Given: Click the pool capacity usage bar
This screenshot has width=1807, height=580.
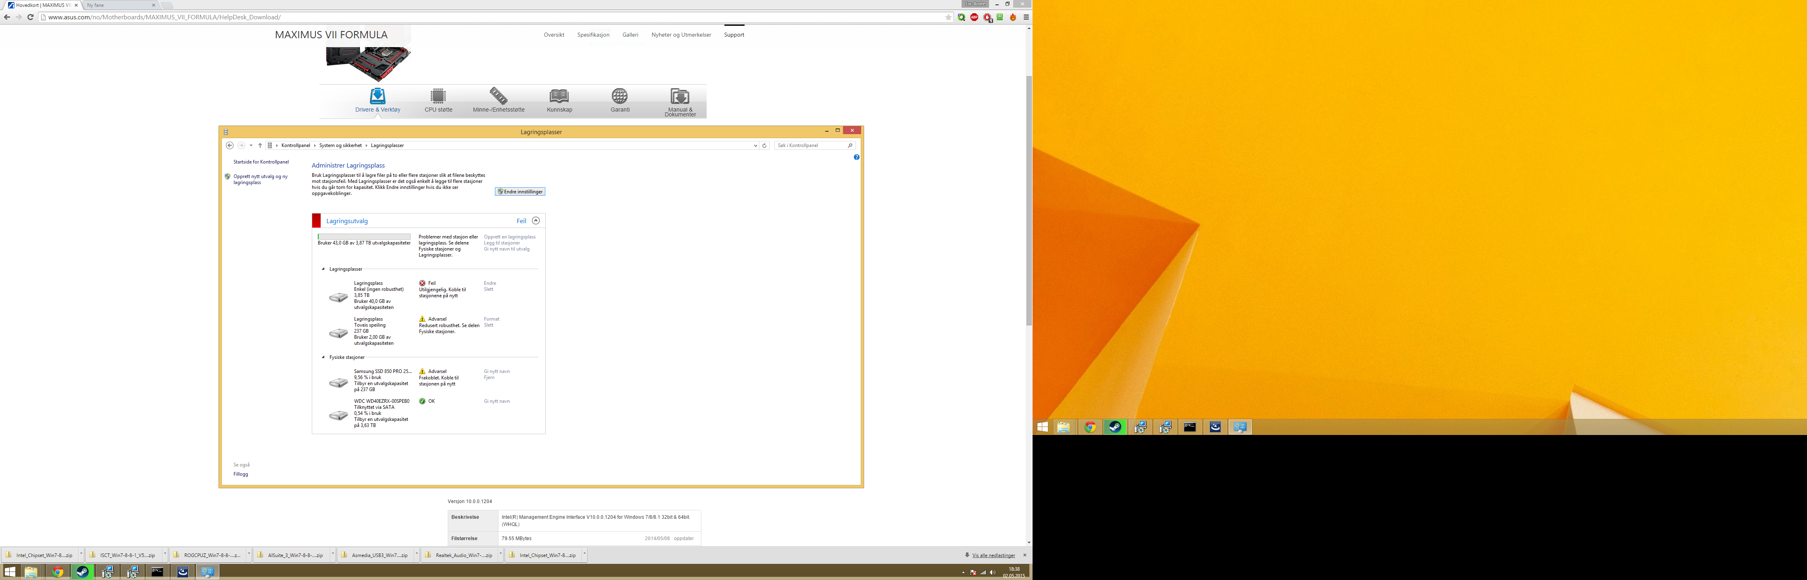Looking at the screenshot, I should click(x=364, y=237).
